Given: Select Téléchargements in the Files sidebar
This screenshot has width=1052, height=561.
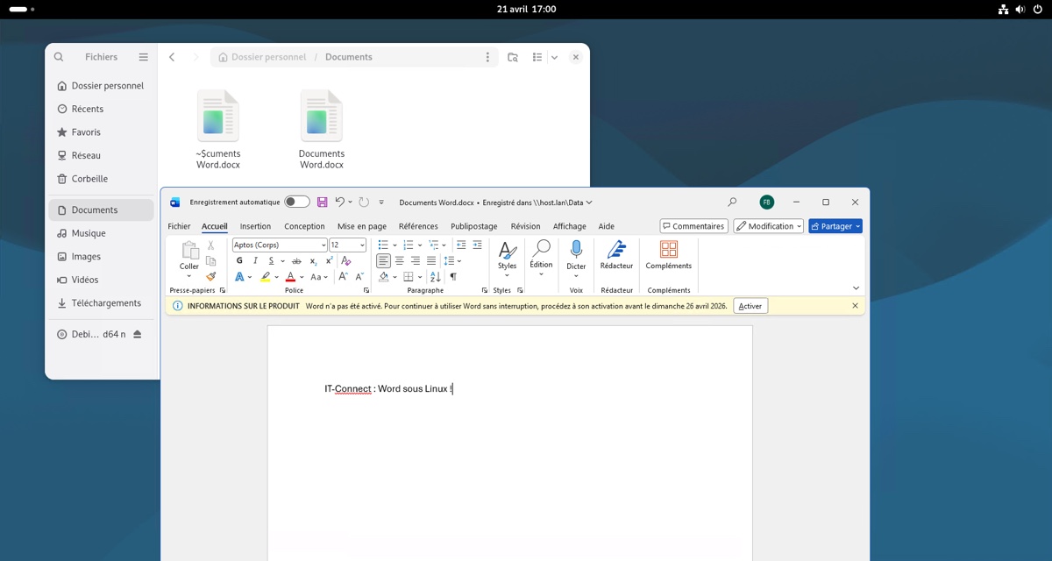Looking at the screenshot, I should pyautogui.click(x=106, y=303).
